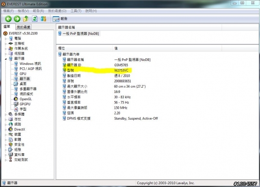
Task: Refresh the page with the toolbar refresh icon
Action: click(x=35, y=19)
